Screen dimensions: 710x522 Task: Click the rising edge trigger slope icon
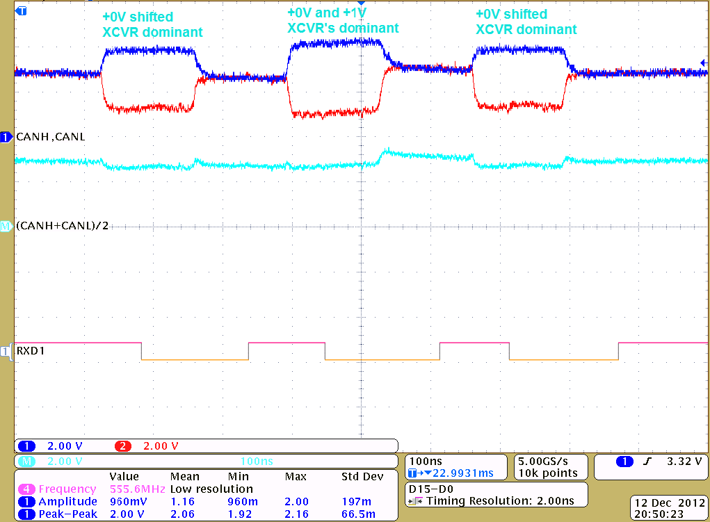point(646,461)
